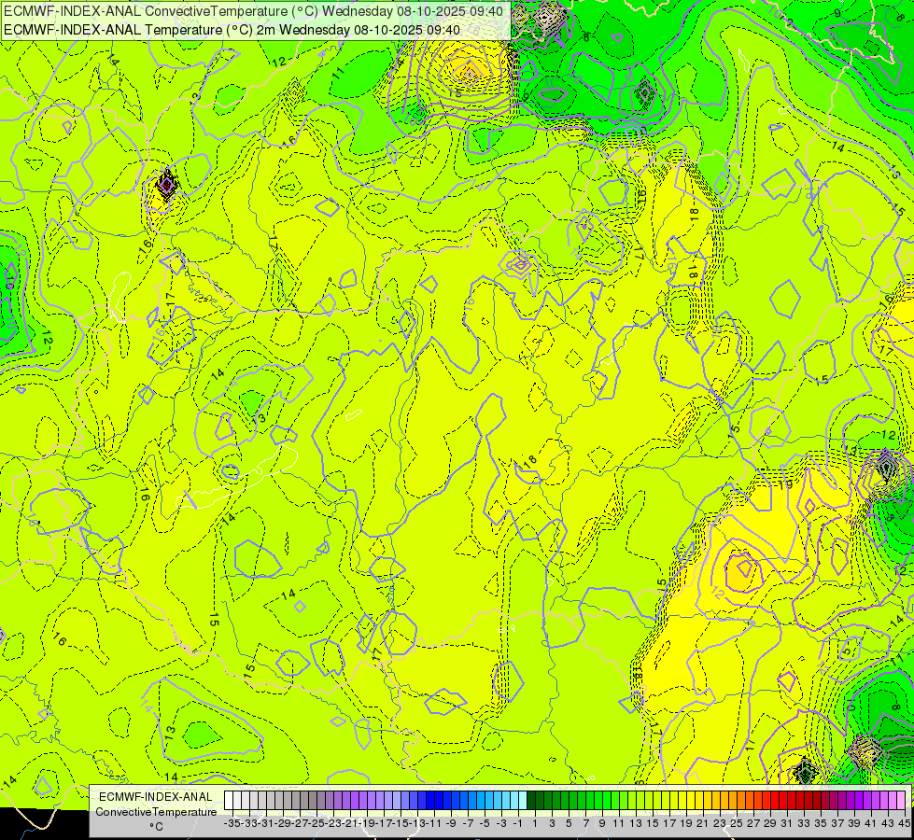The width and height of the screenshot is (914, 840).
Task: Pick the white first swatch of the color scale
Action: click(x=229, y=801)
